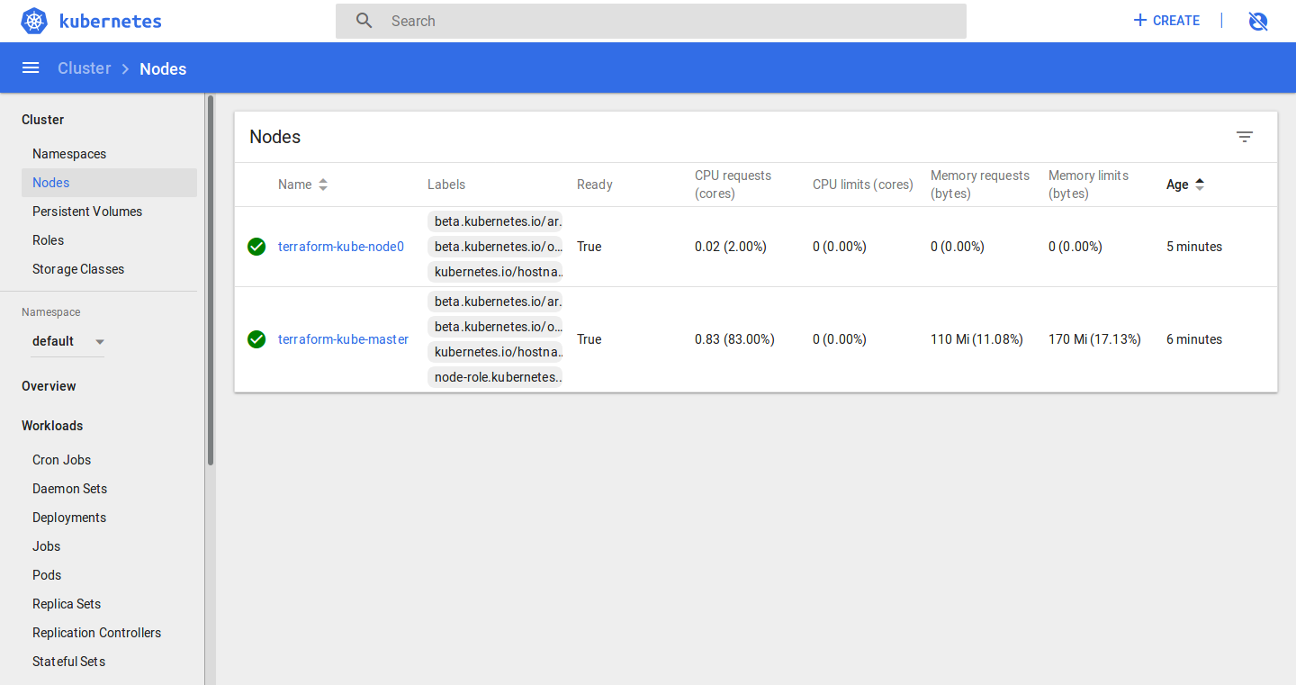Sort nodes by Name column arrows

pos(323,185)
